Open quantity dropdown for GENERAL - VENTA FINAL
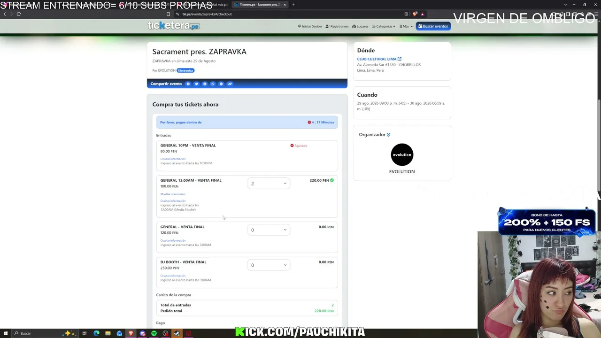The image size is (601, 338). [269, 230]
